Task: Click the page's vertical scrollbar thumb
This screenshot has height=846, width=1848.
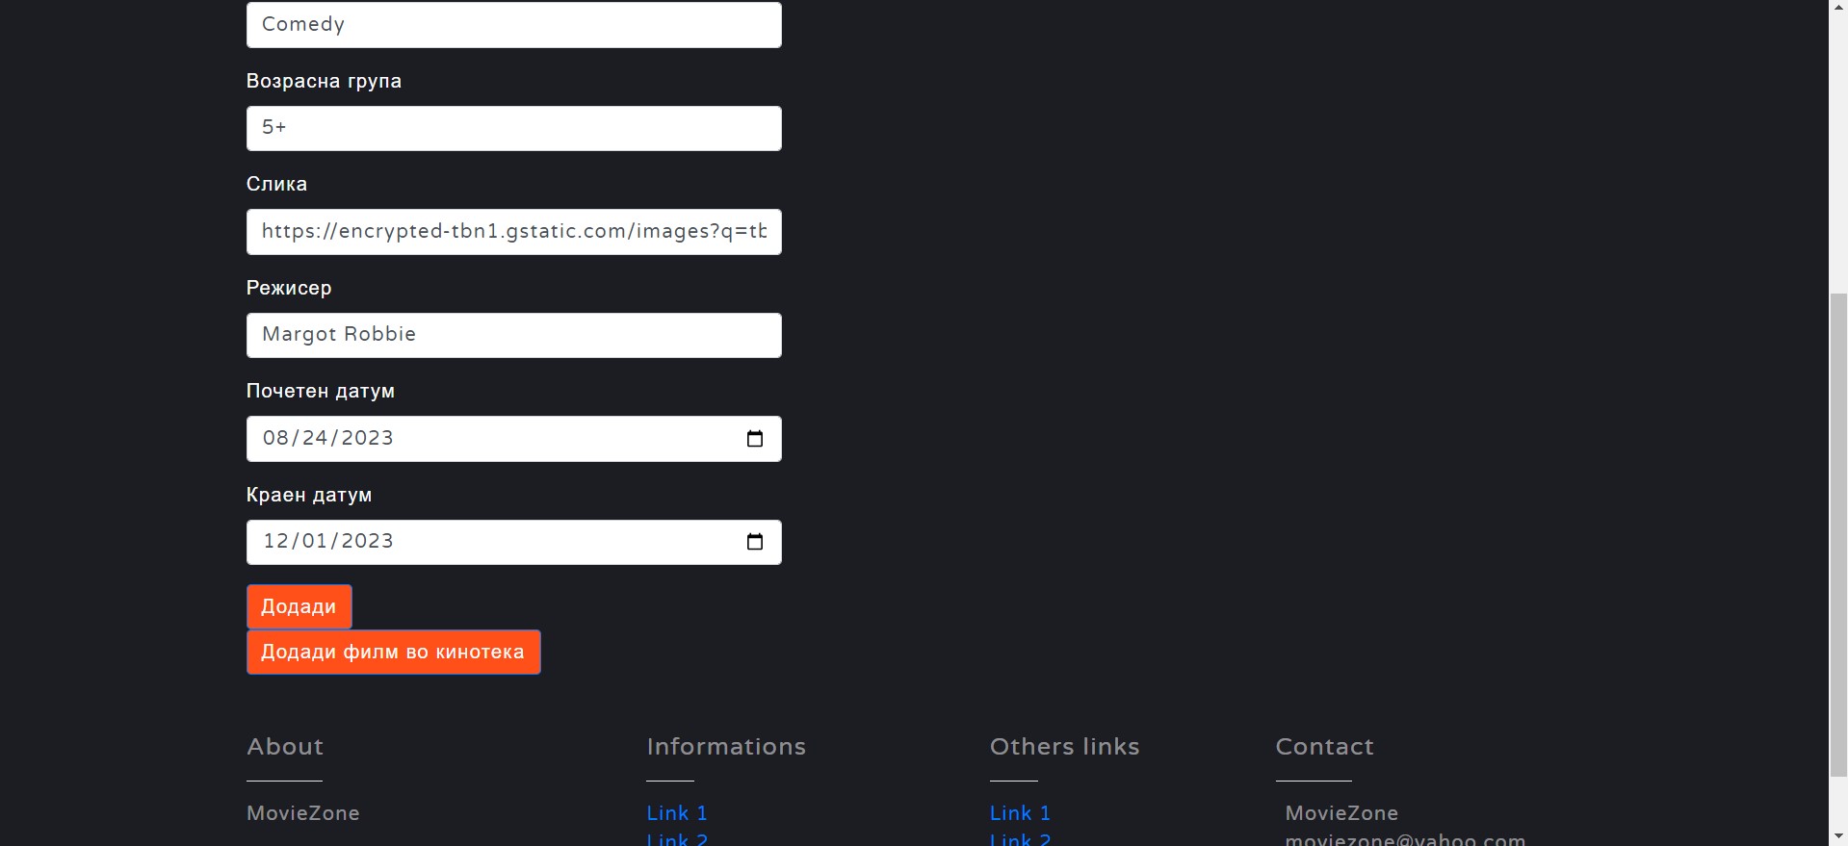Action: point(1838,534)
